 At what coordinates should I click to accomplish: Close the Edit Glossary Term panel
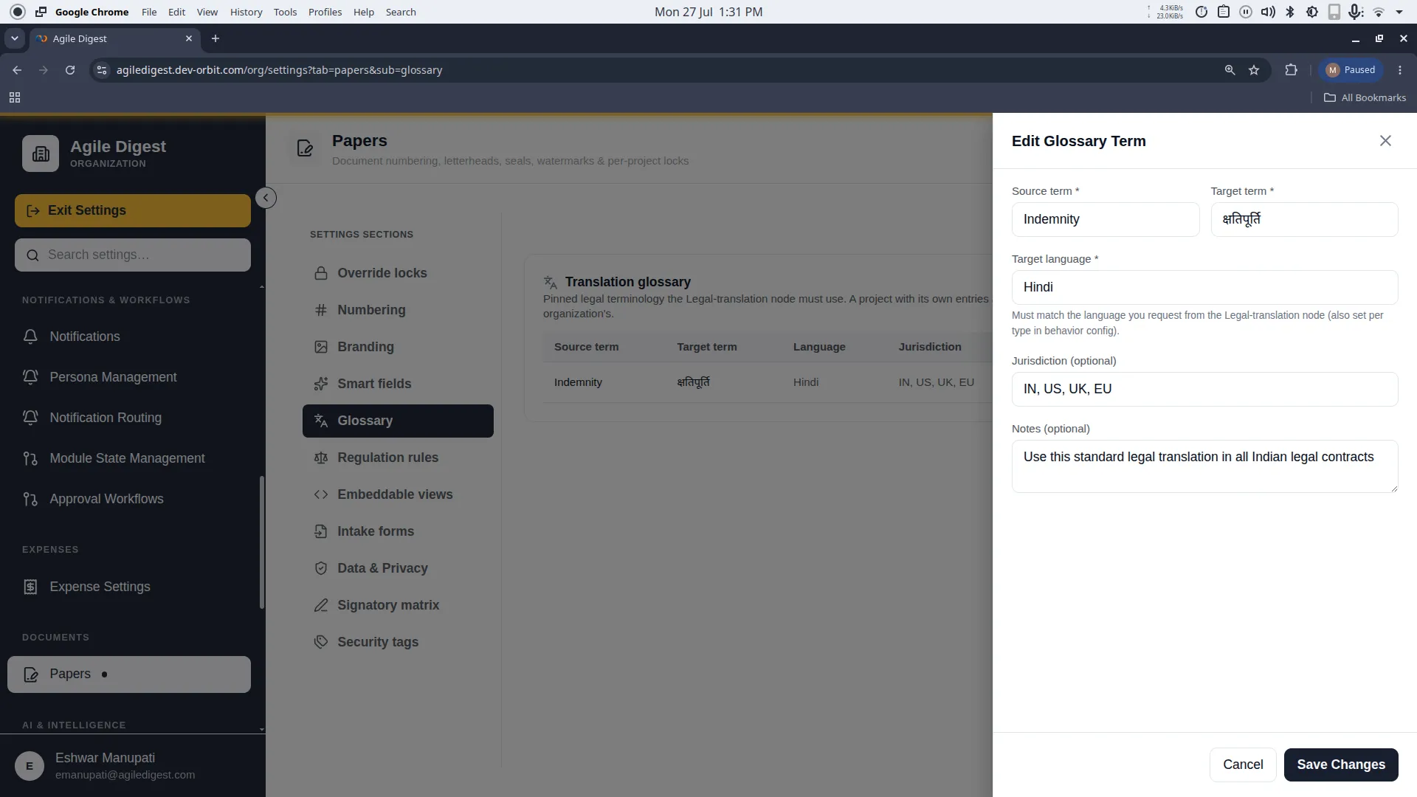[1385, 141]
